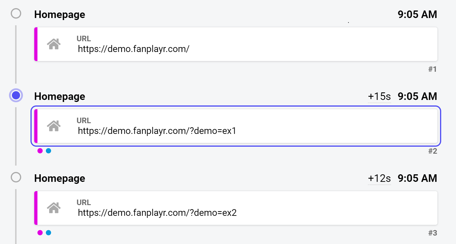Click the #2 page number label

[432, 151]
